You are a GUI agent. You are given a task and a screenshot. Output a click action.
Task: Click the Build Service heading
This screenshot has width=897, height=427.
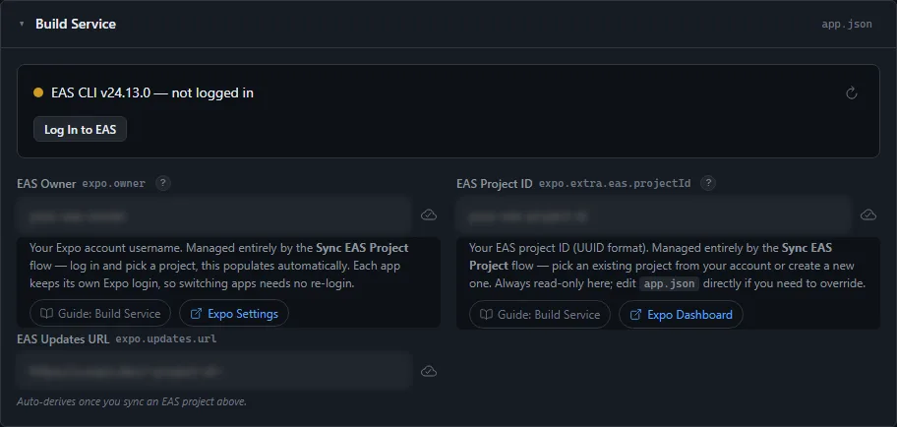tap(76, 24)
